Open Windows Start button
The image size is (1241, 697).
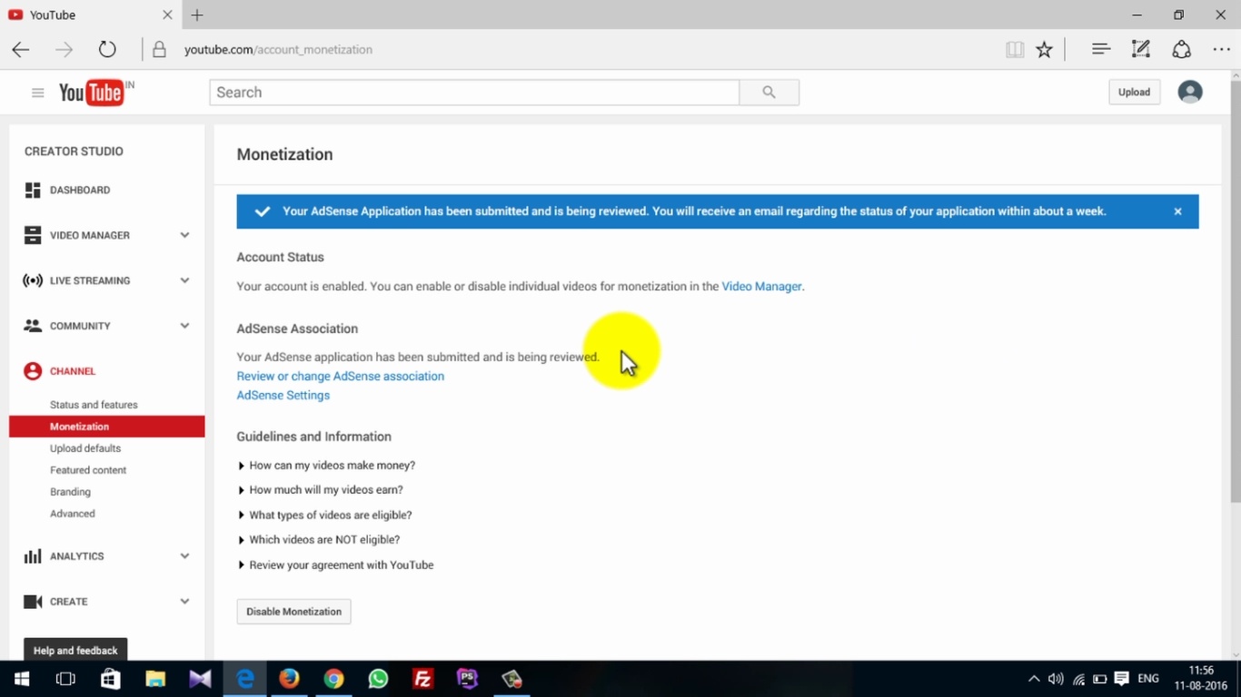pyautogui.click(x=22, y=679)
